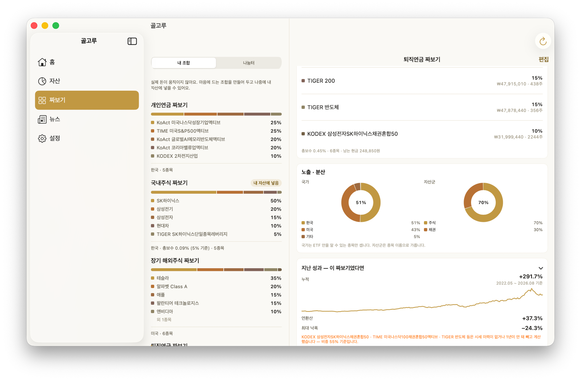Viewport: 581px width, 381px height.
Task: Click the 미국 43% legend entry
Action: click(361, 230)
